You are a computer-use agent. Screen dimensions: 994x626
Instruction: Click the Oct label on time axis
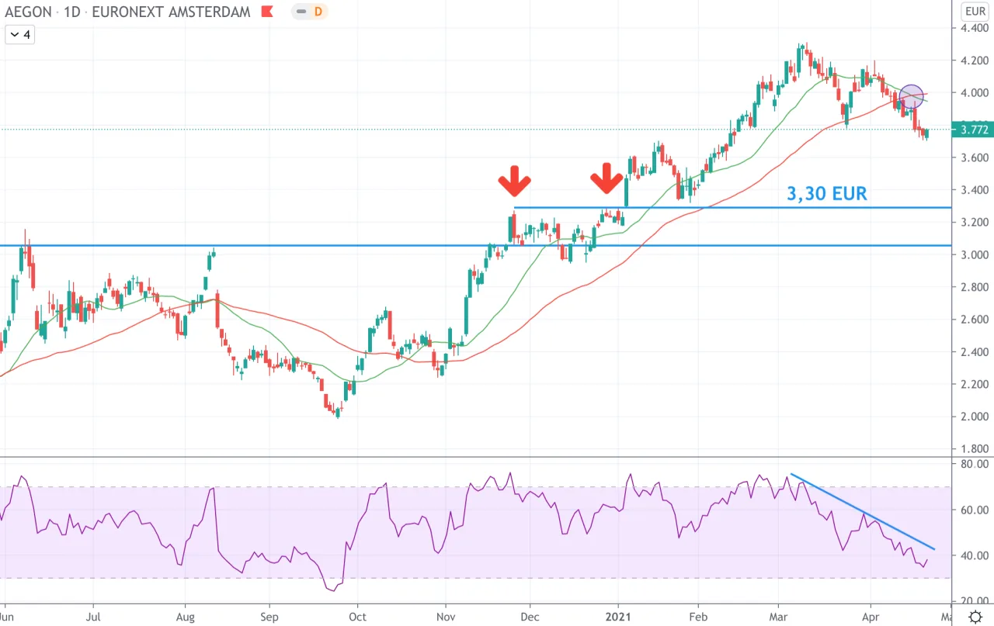click(357, 617)
